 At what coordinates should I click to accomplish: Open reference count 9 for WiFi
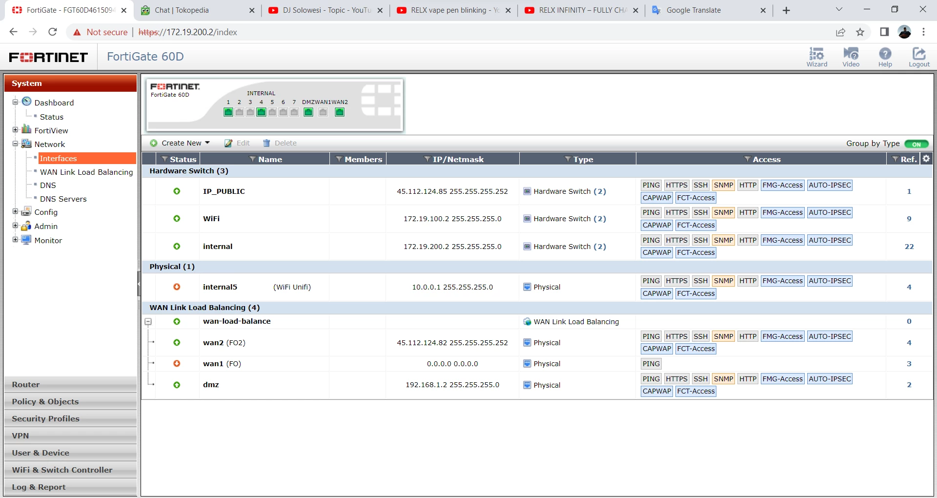tap(909, 219)
